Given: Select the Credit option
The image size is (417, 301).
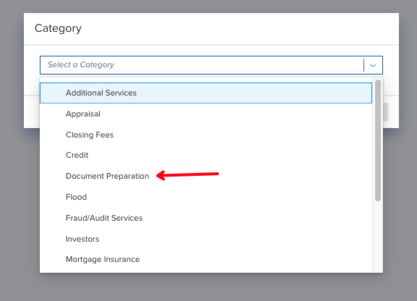Looking at the screenshot, I should [x=206, y=155].
